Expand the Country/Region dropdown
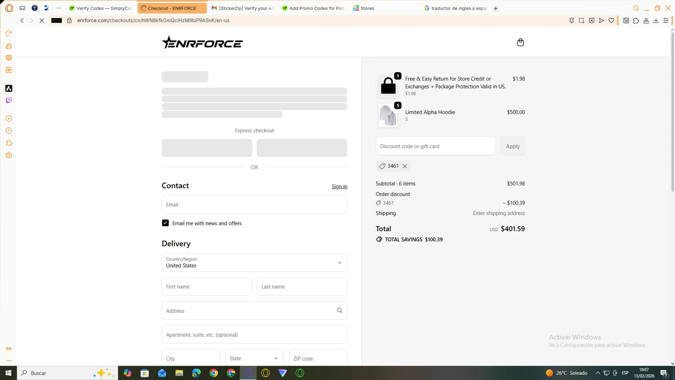 point(254,262)
